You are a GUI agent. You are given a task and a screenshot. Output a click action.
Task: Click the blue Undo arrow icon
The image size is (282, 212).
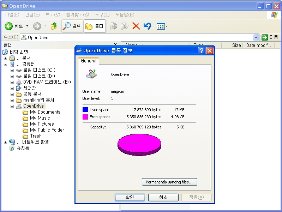tap(147, 26)
